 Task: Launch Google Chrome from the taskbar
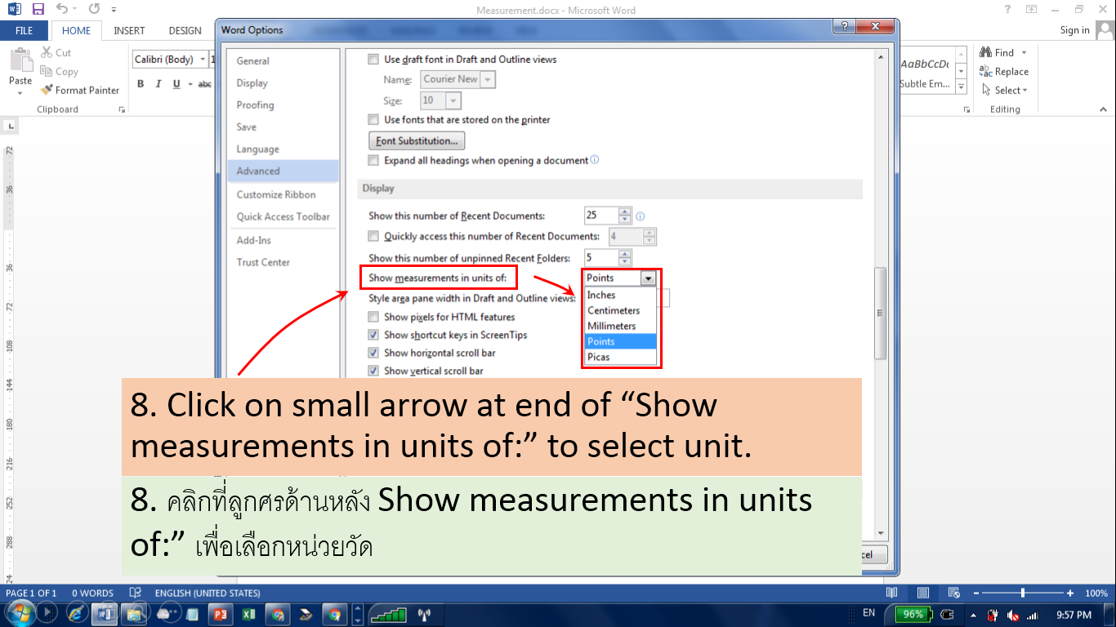pos(278,615)
